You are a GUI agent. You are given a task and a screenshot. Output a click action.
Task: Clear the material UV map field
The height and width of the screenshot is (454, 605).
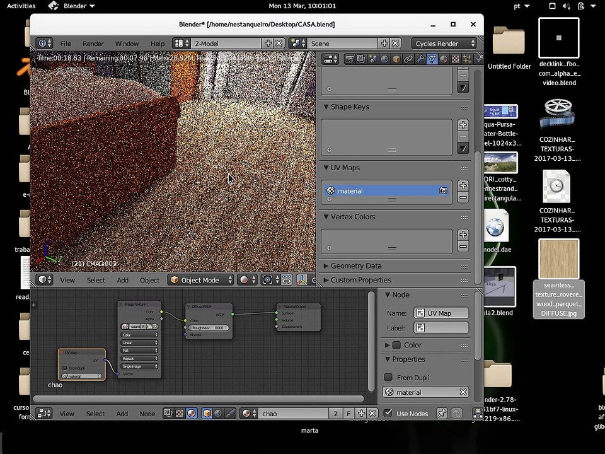pos(463,392)
